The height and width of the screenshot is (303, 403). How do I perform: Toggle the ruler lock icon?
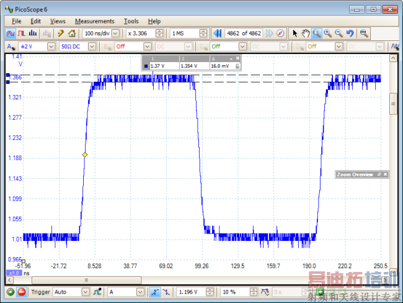tap(237, 66)
